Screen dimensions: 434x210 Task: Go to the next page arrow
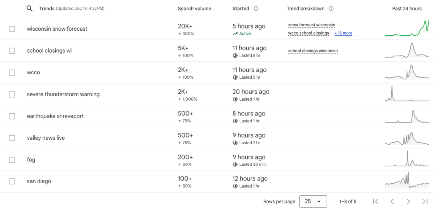coord(408,201)
